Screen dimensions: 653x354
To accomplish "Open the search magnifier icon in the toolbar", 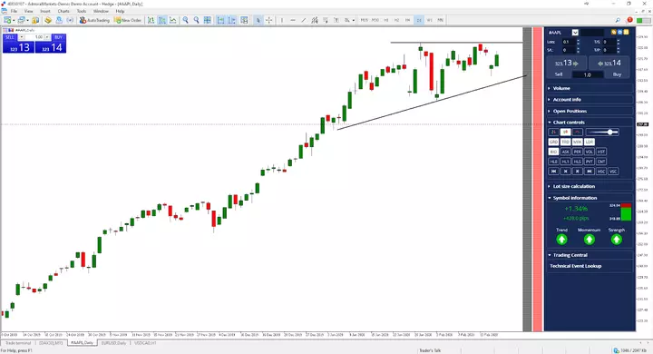I will pyautogui.click(x=618, y=20).
